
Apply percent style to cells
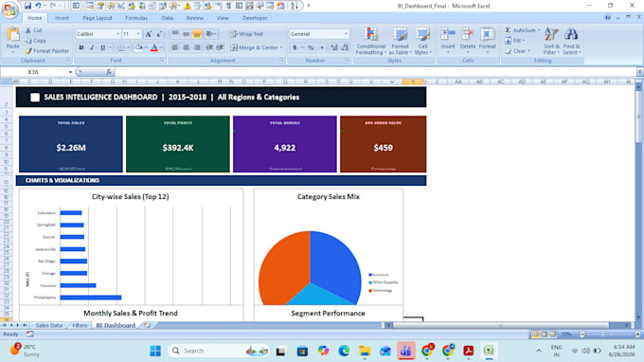(x=311, y=47)
